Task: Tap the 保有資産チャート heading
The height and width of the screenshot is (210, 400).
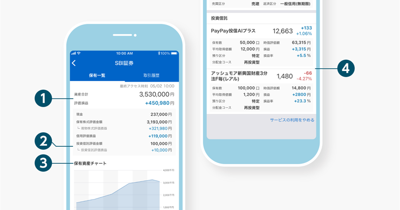Action: point(90,163)
